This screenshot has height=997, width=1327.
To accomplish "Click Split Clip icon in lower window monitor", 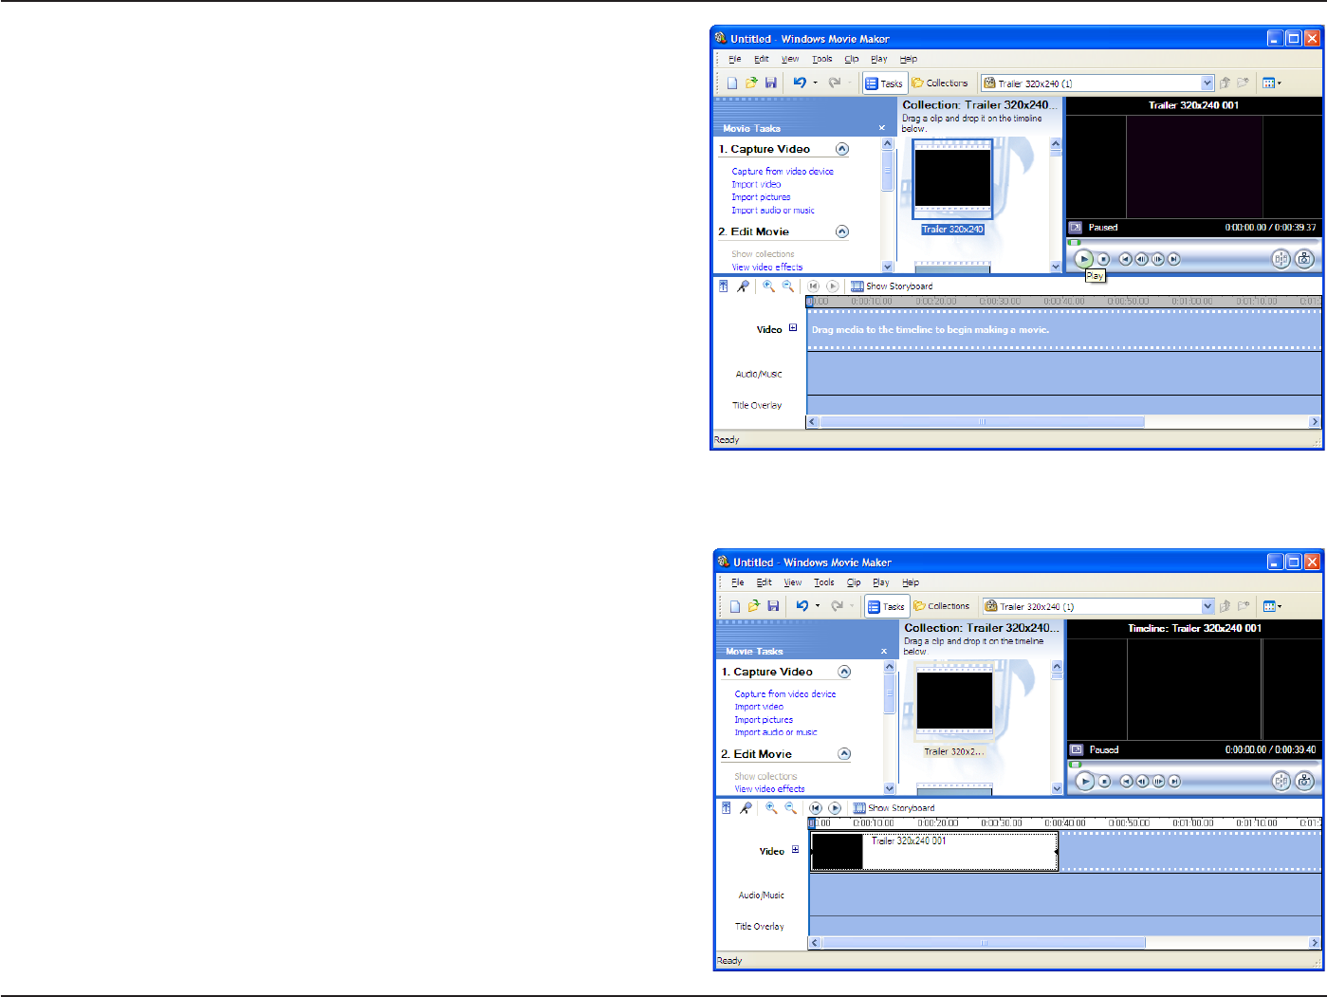I will tap(1281, 781).
